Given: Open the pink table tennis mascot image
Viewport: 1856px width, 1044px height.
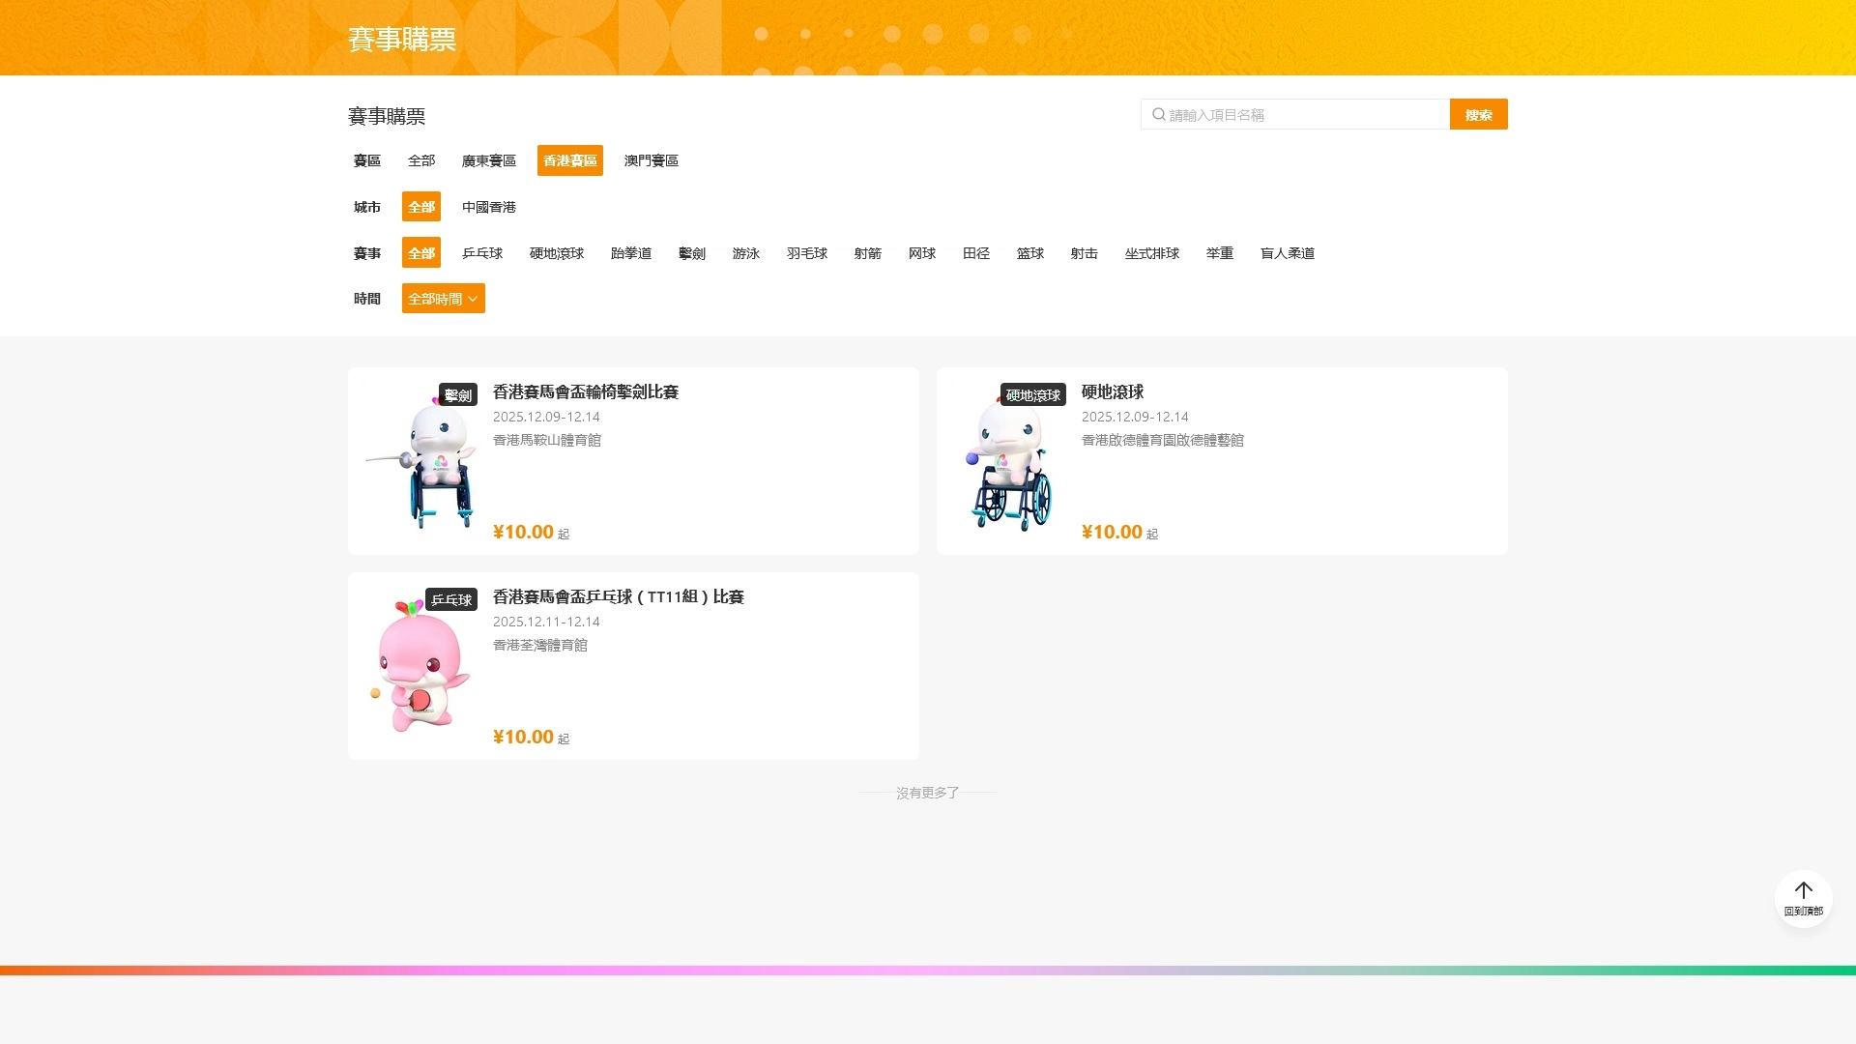Looking at the screenshot, I should coord(420,666).
